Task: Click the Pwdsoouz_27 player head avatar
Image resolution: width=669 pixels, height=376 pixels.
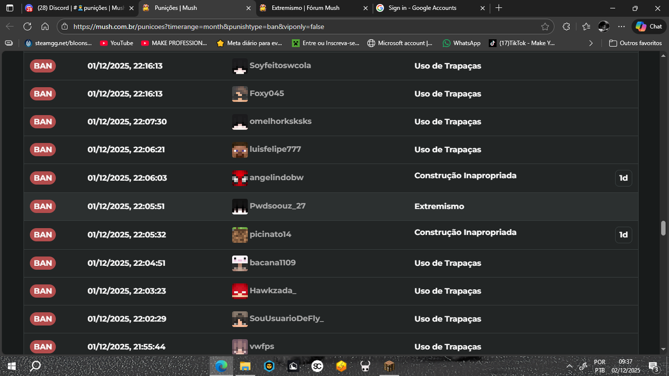Action: [x=240, y=206]
